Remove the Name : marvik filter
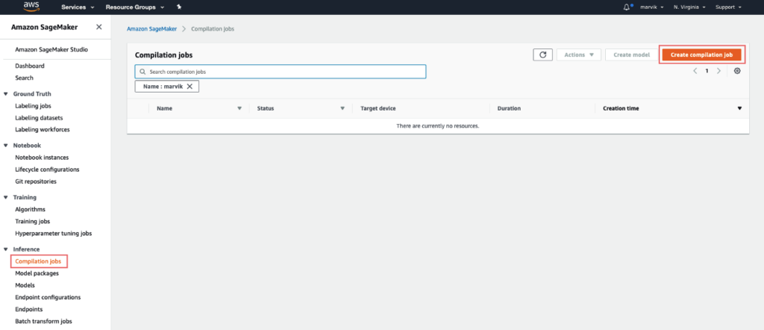The image size is (764, 330). click(190, 87)
